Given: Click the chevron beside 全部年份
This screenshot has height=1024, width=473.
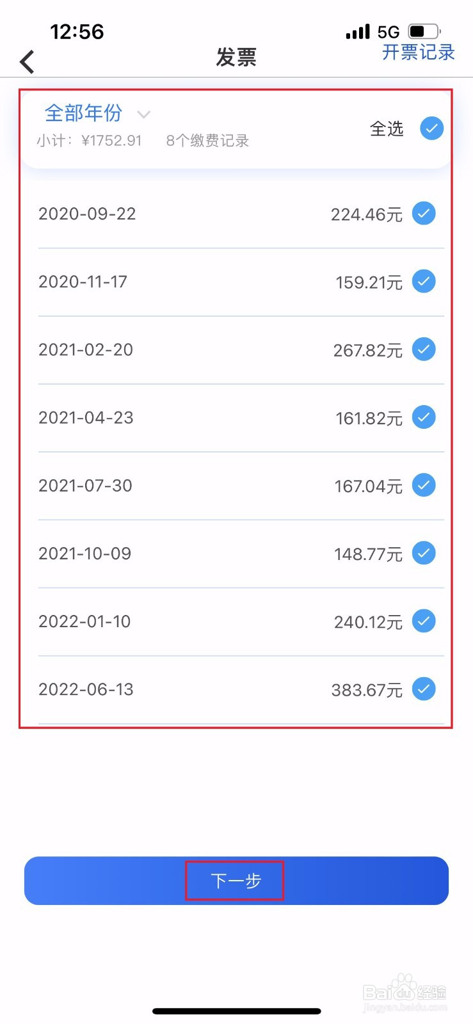Looking at the screenshot, I should tap(144, 115).
